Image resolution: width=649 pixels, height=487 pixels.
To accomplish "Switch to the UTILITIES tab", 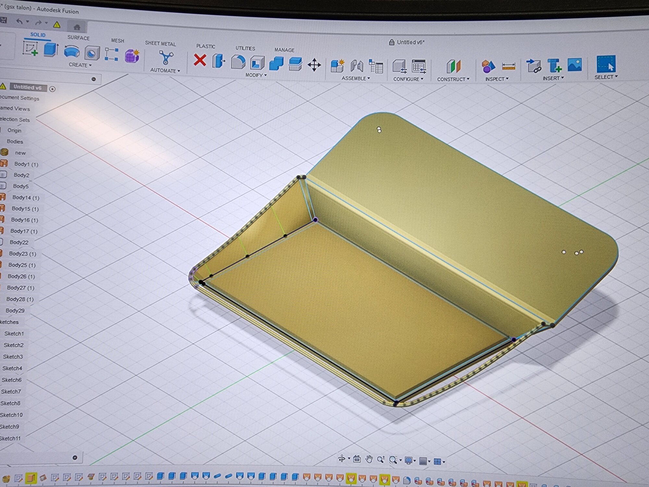I will click(245, 48).
